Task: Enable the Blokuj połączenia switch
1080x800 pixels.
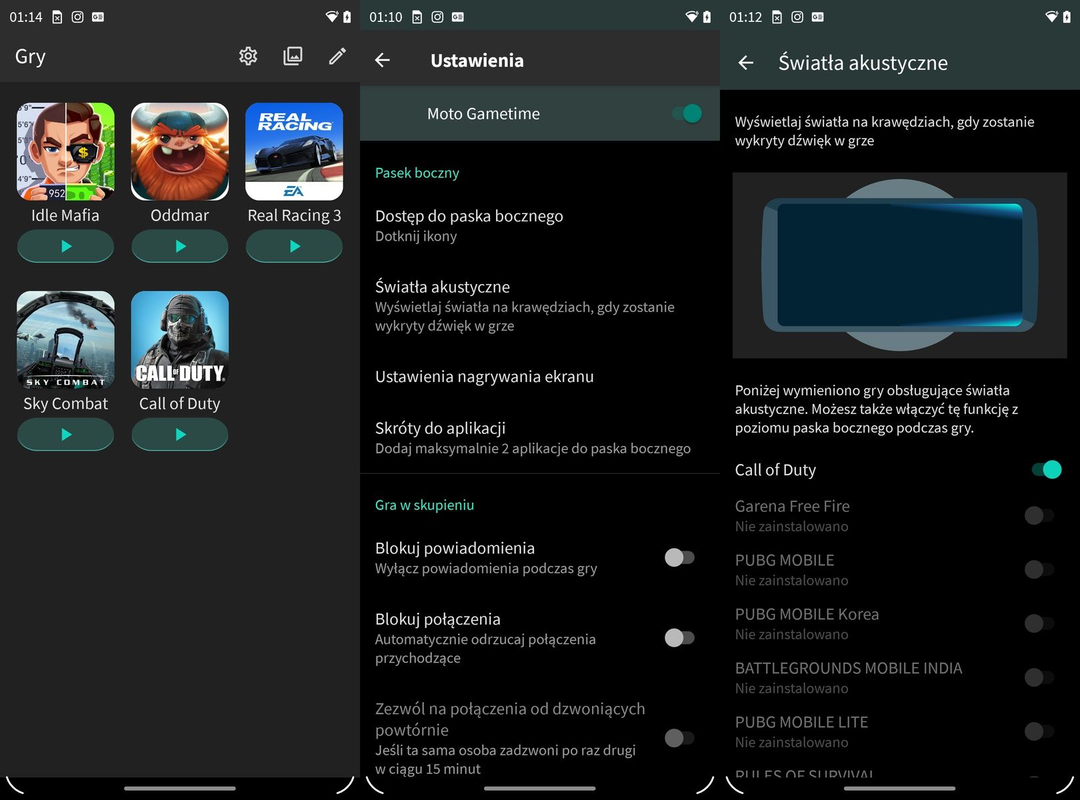Action: [679, 638]
